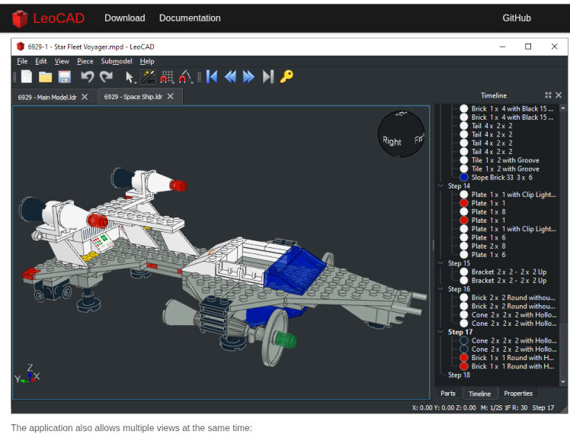Click the Redo arrow icon

click(107, 76)
